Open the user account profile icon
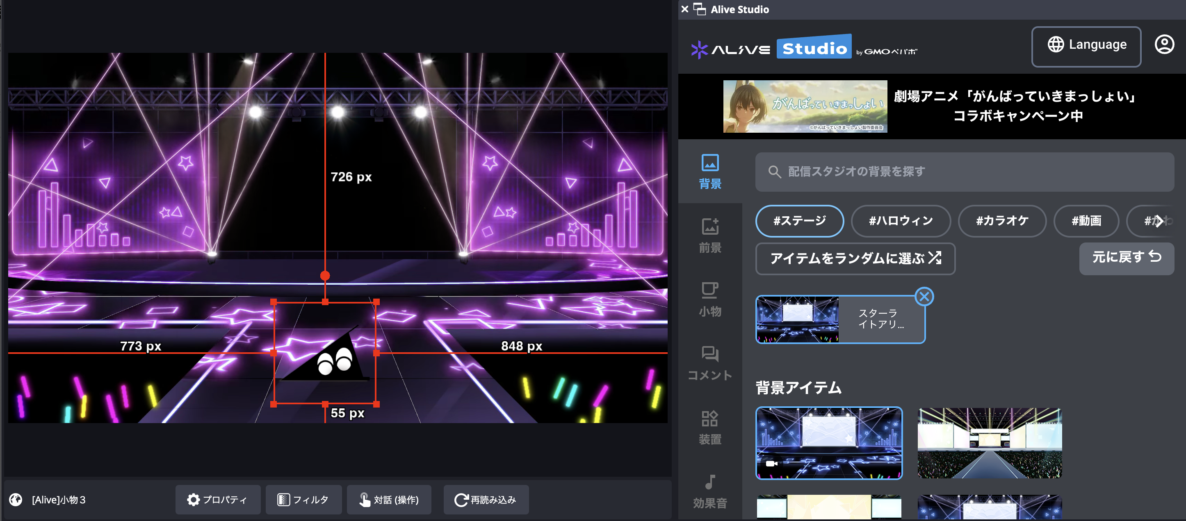 click(x=1163, y=45)
